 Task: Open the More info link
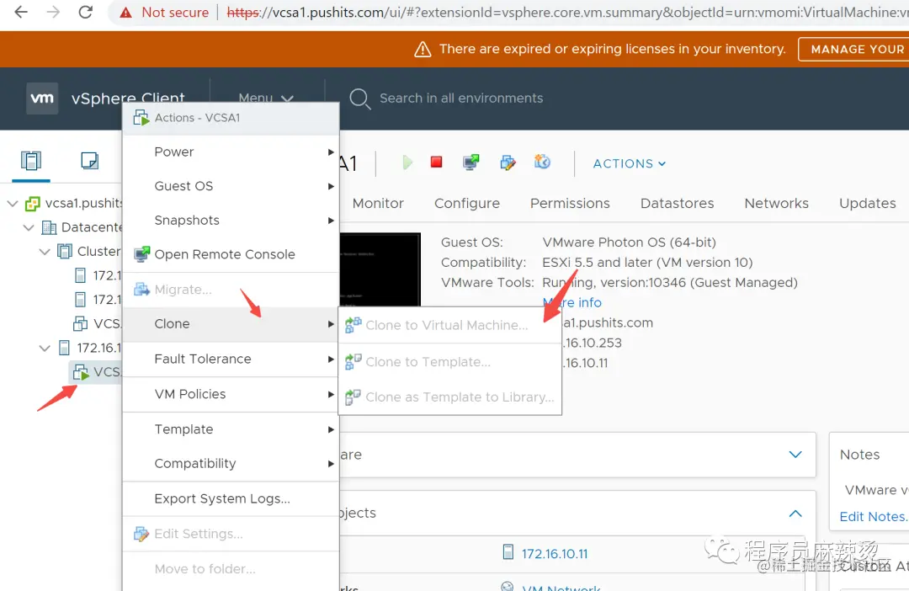pyautogui.click(x=572, y=302)
